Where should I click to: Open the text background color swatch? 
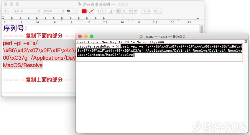(91, 11)
